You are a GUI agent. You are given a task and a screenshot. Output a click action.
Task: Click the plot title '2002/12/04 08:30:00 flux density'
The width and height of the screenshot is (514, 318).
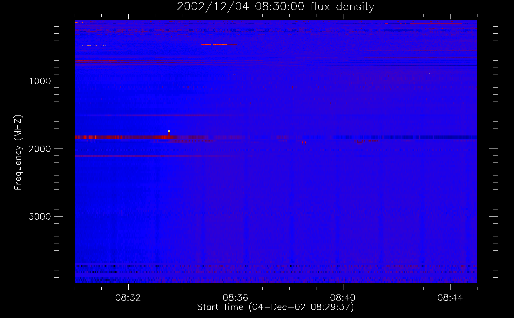275,7
